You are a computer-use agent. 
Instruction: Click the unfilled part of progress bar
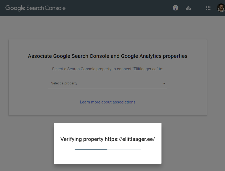pos(124,149)
